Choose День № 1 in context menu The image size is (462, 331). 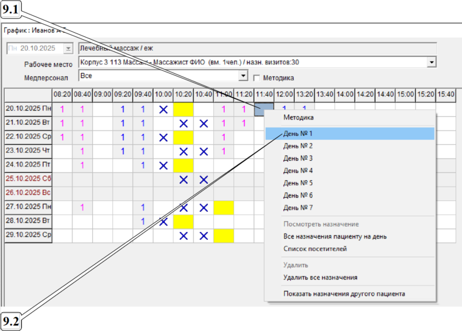(298, 133)
